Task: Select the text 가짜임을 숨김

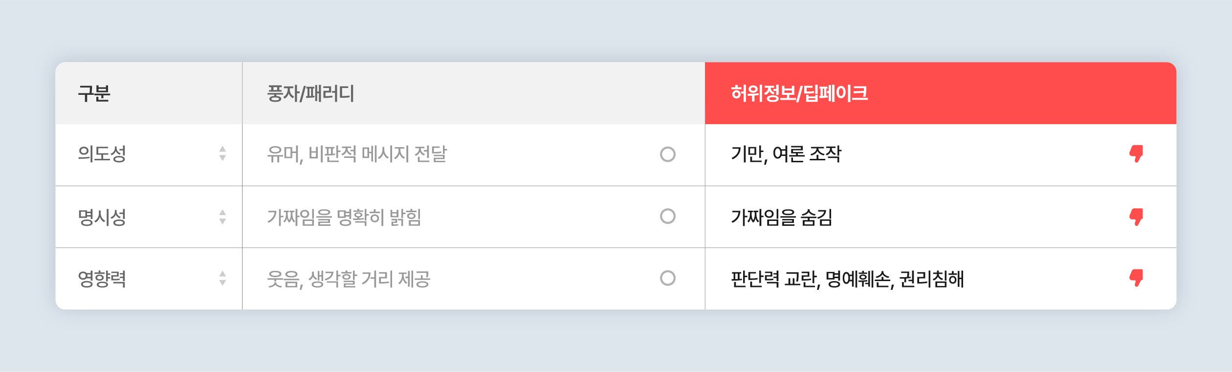Action: [782, 217]
